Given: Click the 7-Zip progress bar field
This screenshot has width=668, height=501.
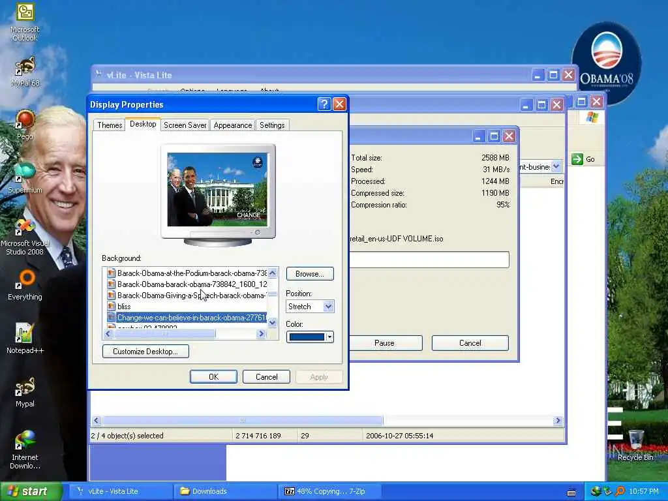Looking at the screenshot, I should (429, 260).
